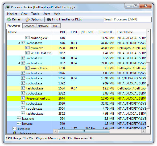Click the 46.89 MB private bytes value

[x=108, y=48]
